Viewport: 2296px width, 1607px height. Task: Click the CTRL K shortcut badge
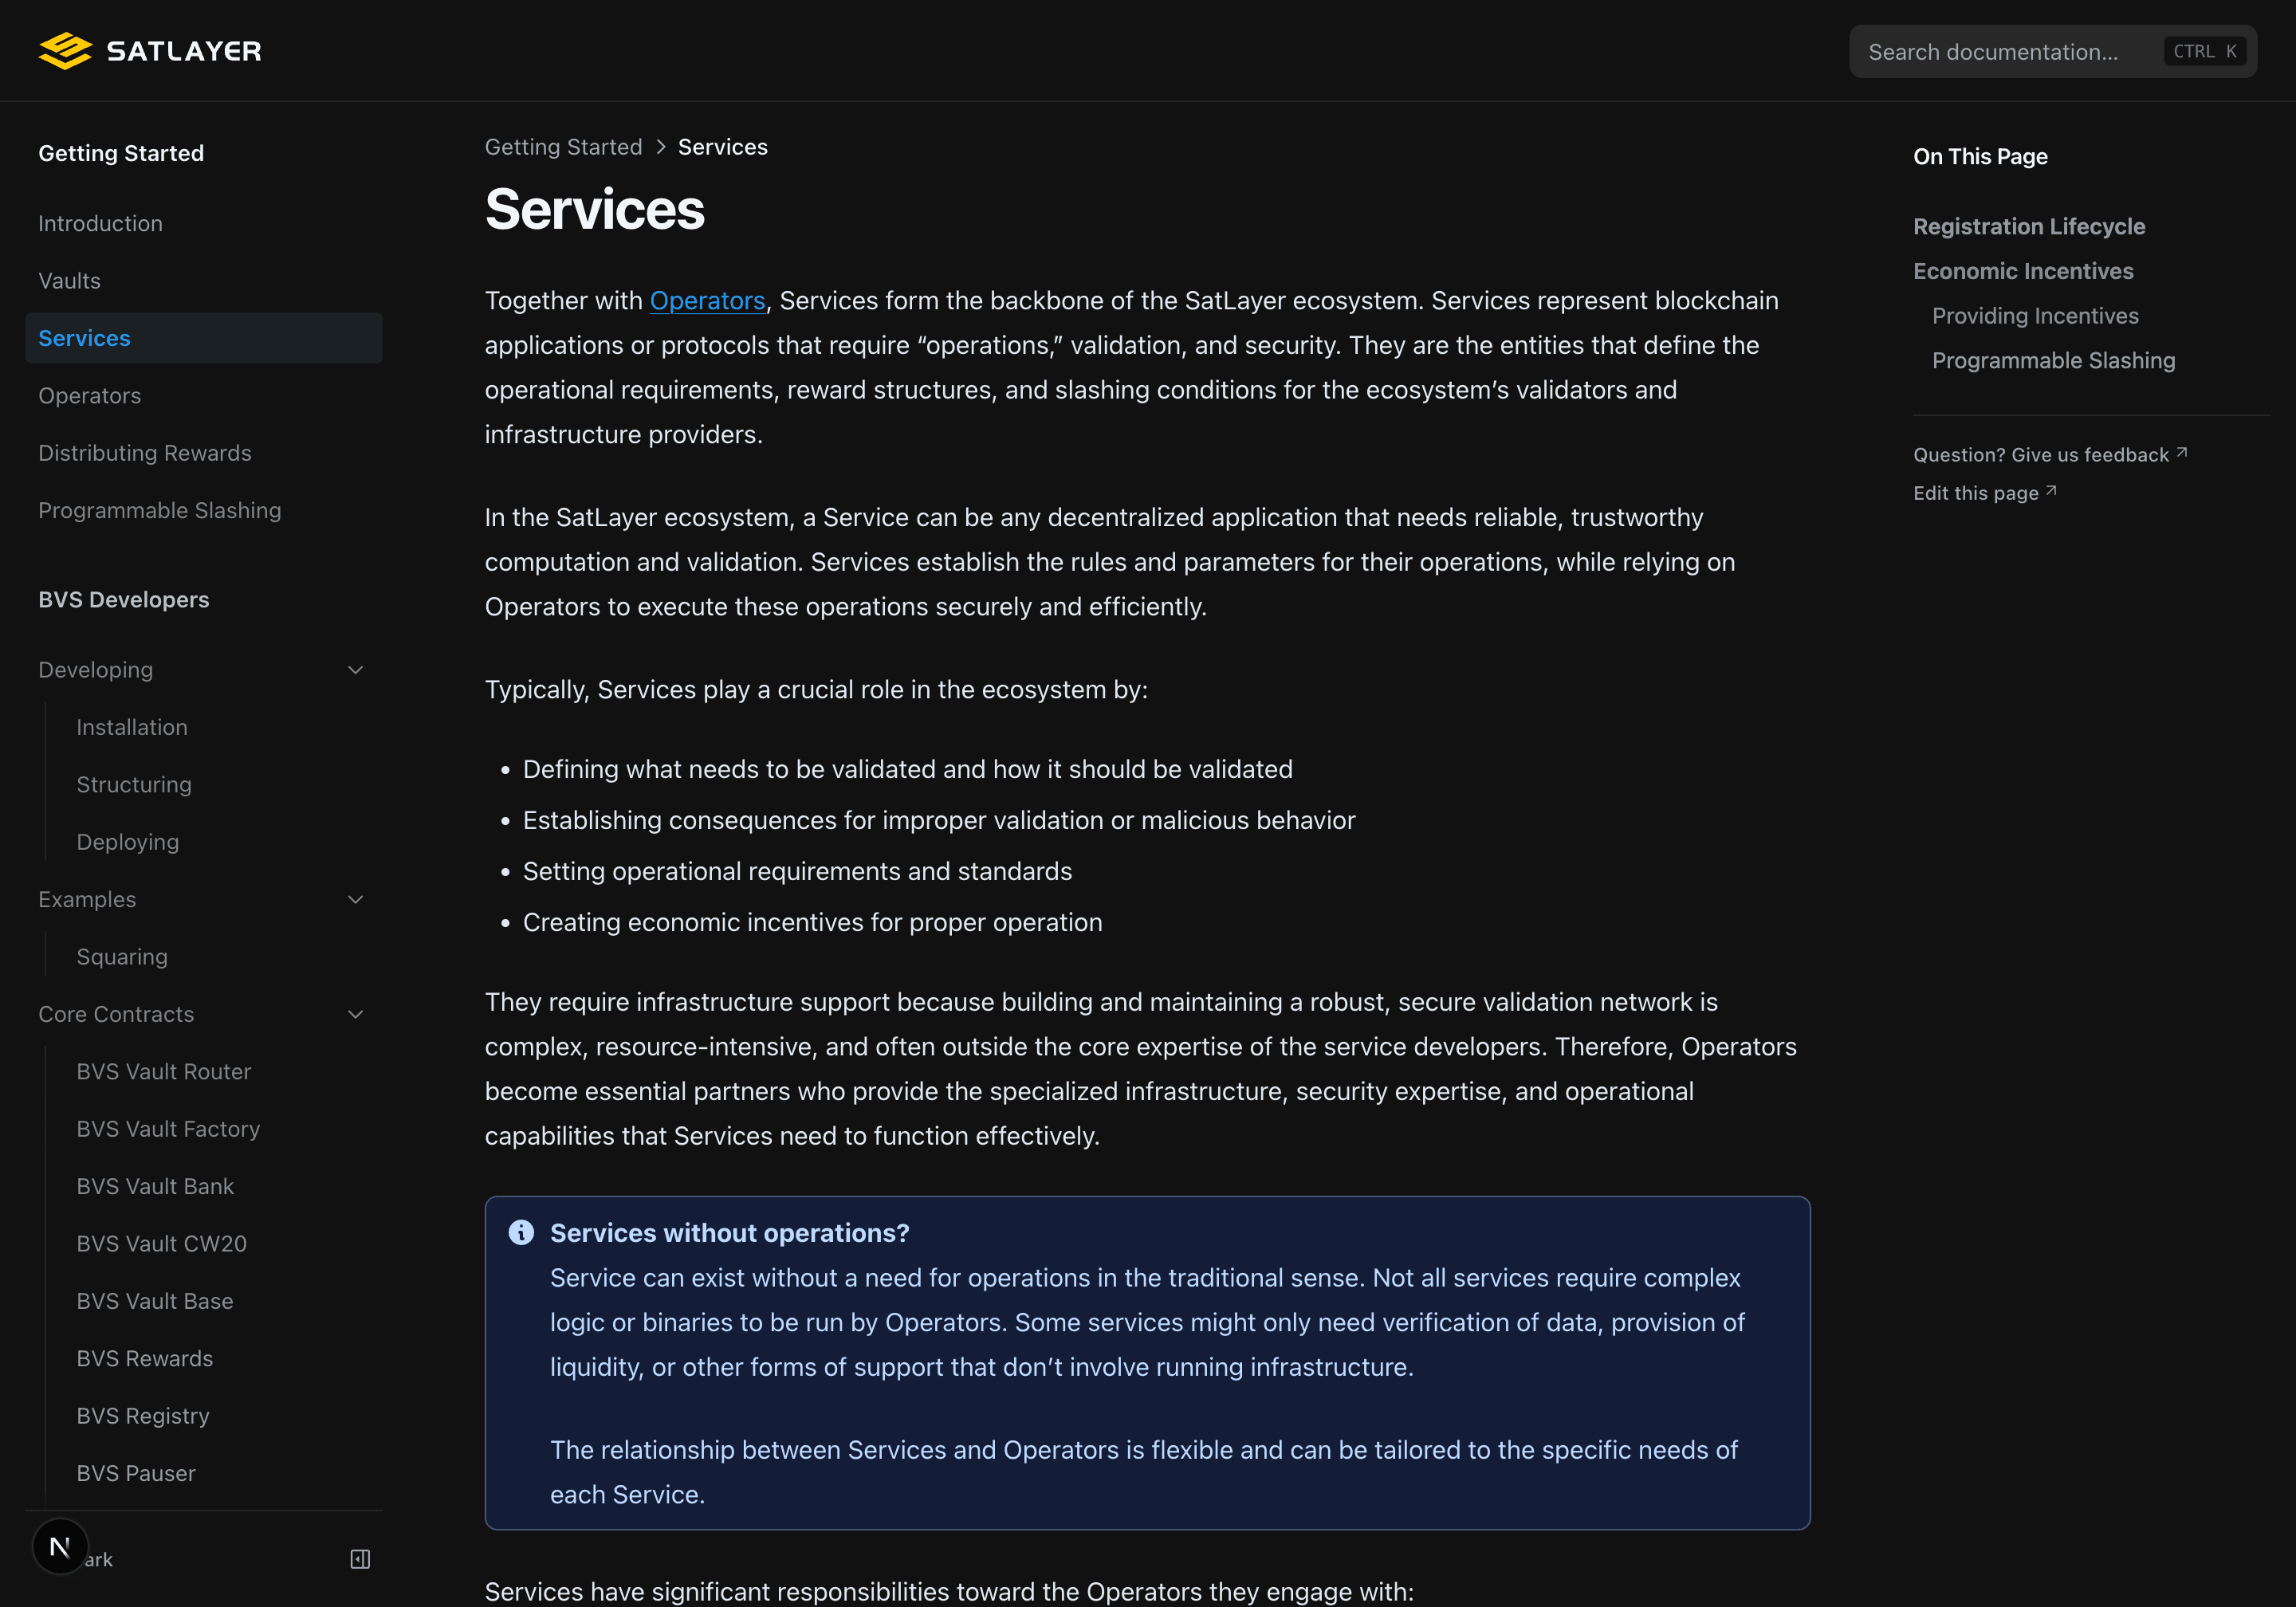click(x=2205, y=50)
